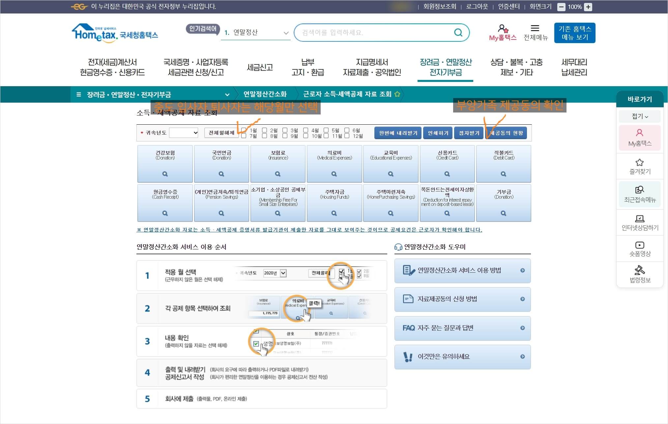Add page to favorites with star icon
668x424 pixels.
(397, 94)
